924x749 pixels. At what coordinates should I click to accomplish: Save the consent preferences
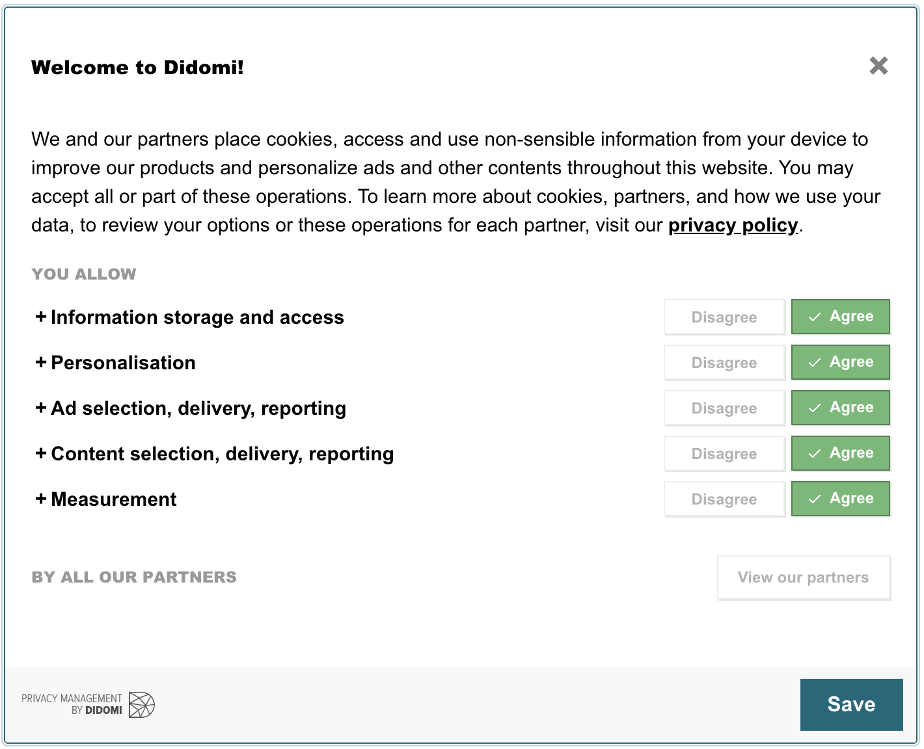point(851,705)
